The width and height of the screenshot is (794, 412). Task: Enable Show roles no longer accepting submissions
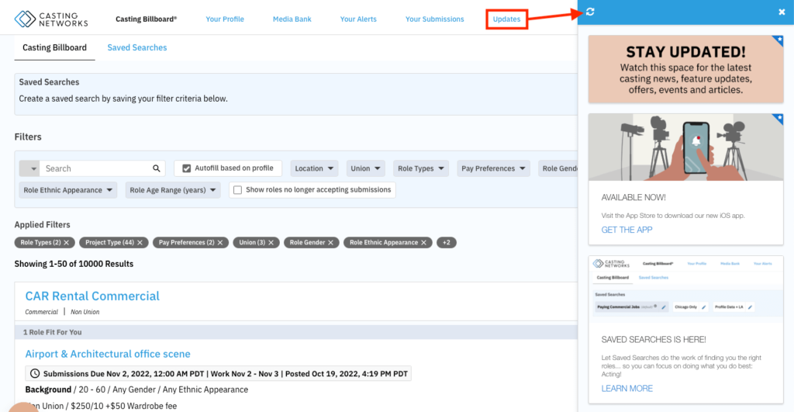(237, 190)
